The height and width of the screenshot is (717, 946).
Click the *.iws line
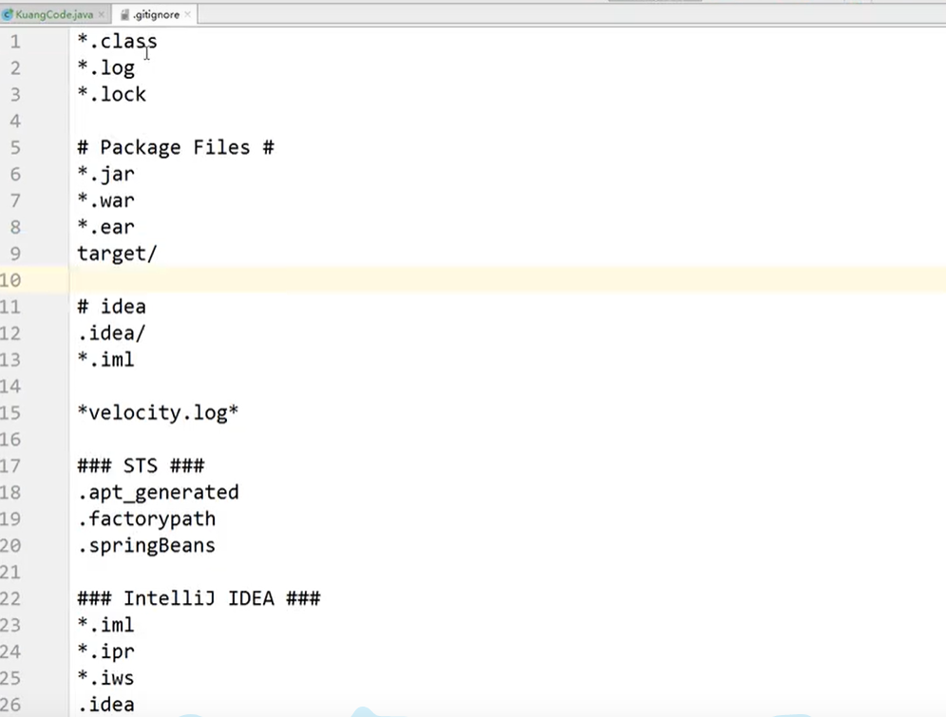coord(106,678)
